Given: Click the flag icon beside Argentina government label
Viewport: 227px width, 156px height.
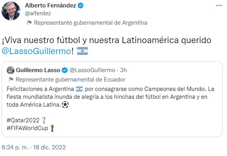Looking at the screenshot, I should coord(29,22).
